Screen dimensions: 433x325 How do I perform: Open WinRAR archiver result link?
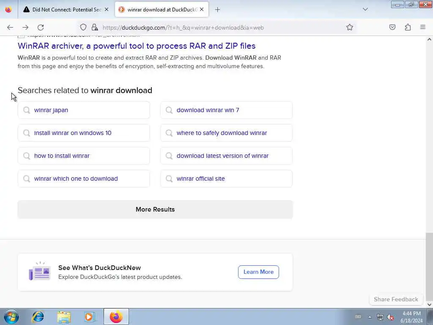coord(137,46)
